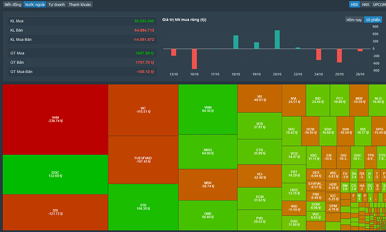The width and height of the screenshot is (386, 232).
Task: Click the 16/10 red bar in chart
Action: [x=194, y=59]
